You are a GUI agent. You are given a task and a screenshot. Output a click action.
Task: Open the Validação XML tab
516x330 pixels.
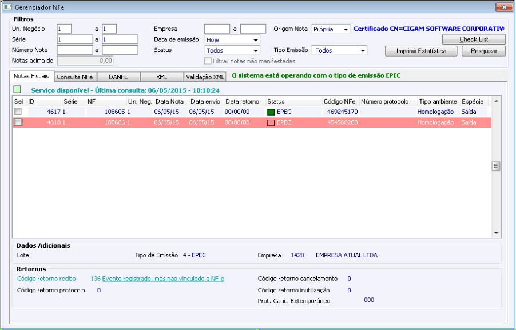(205, 77)
